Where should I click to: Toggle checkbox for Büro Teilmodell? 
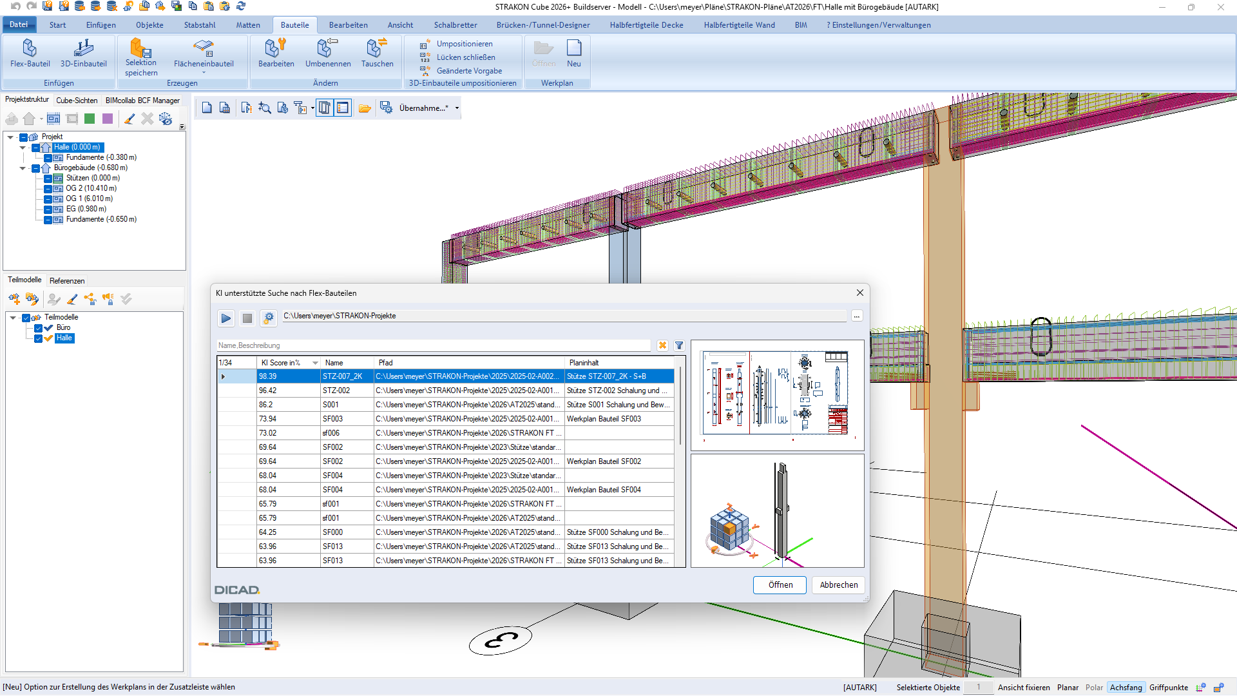tap(38, 328)
